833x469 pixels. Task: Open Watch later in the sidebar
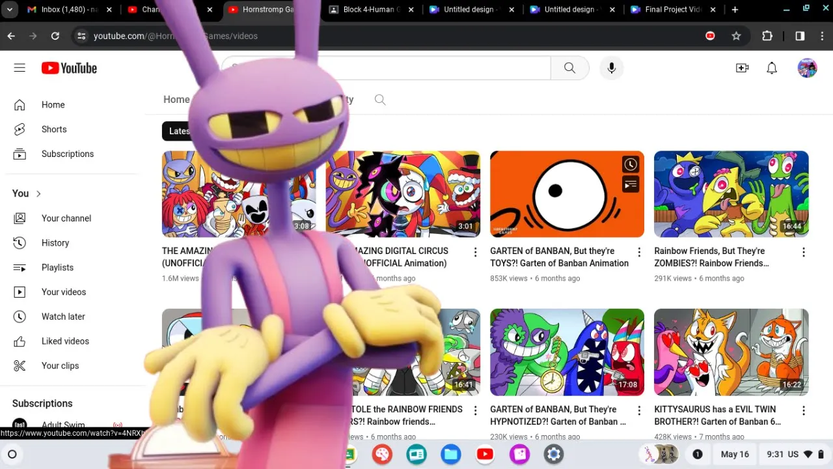72,317
